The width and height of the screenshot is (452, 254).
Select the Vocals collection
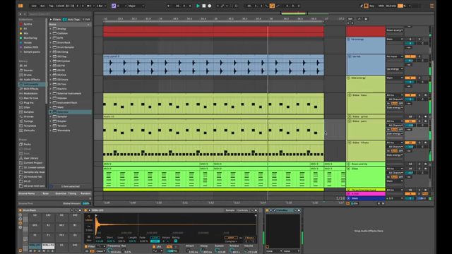[x=28, y=42]
